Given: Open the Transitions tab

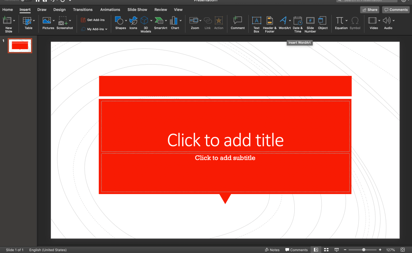Looking at the screenshot, I should click(x=83, y=10).
